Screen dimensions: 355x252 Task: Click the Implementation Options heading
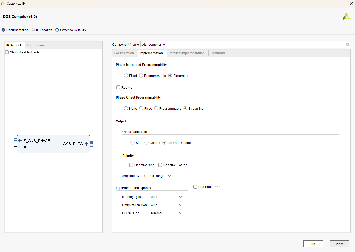click(x=133, y=188)
